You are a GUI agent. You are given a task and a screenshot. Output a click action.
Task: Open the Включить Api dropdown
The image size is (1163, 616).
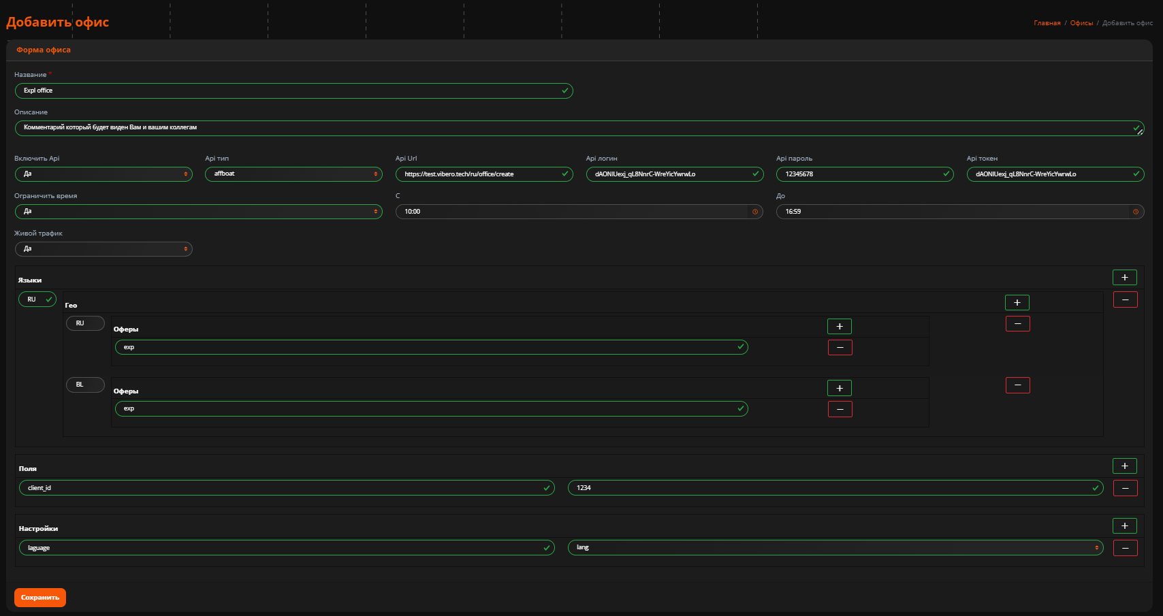pyautogui.click(x=103, y=174)
